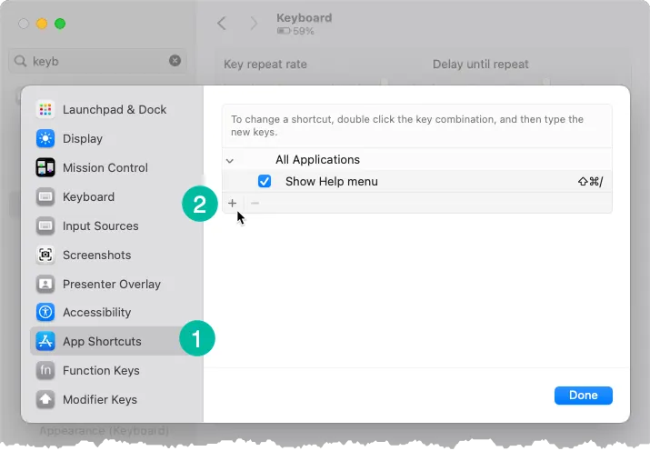
Task: Click the Done button
Action: 584,396
